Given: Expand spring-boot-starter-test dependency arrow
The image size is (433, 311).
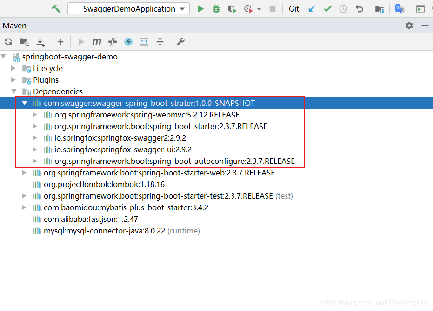Looking at the screenshot, I should [x=24, y=196].
